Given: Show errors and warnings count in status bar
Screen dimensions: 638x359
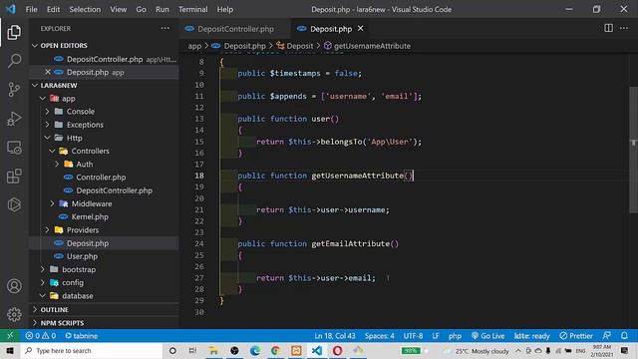Looking at the screenshot, I should click(x=40, y=336).
